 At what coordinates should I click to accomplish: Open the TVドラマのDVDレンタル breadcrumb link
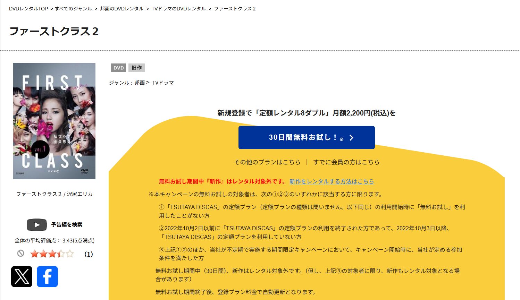178,9
